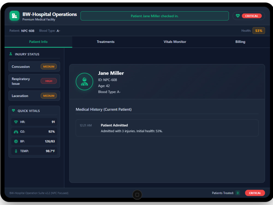Click the 'ID: NPC-608' profile line

(107, 80)
